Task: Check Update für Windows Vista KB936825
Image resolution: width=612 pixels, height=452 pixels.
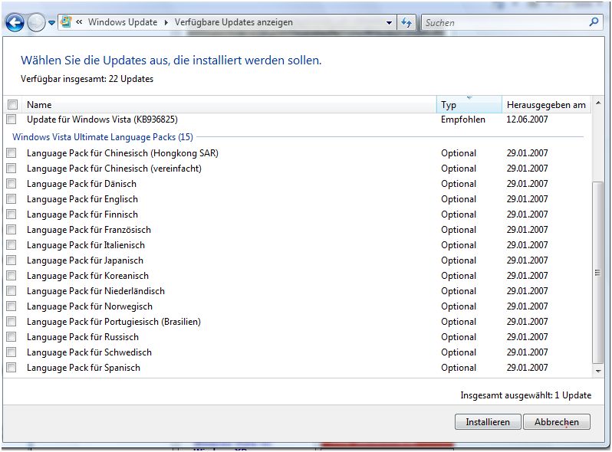Action: point(12,120)
